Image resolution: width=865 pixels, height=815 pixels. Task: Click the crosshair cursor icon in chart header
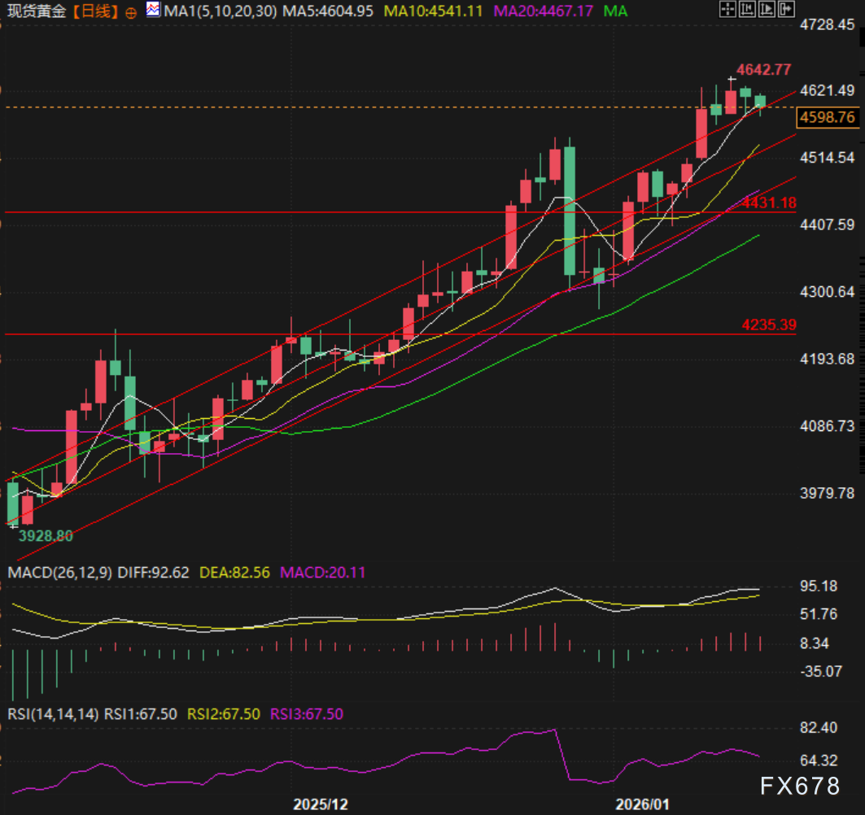pyautogui.click(x=727, y=9)
